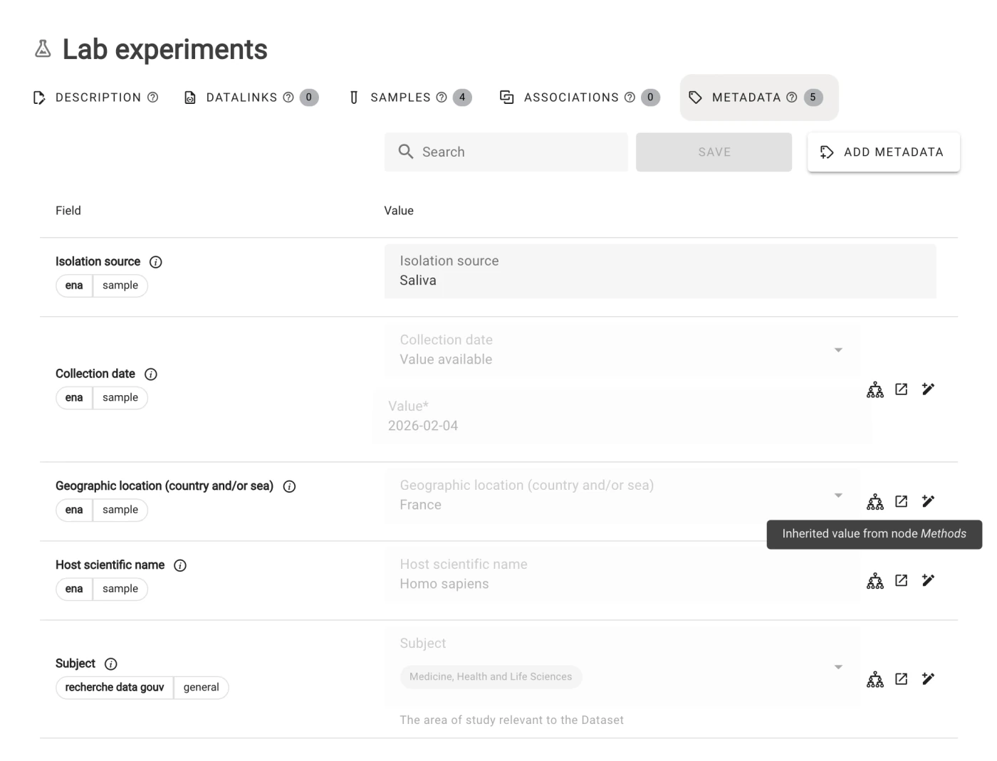Screen dimensions: 997x761
Task: Click the lab flask icon beside title
Action: click(x=43, y=48)
